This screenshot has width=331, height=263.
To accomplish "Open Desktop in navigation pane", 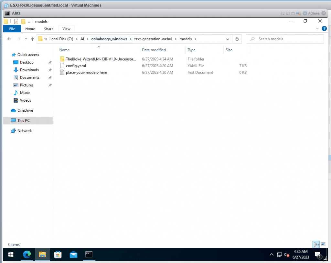I will pyautogui.click(x=27, y=62).
